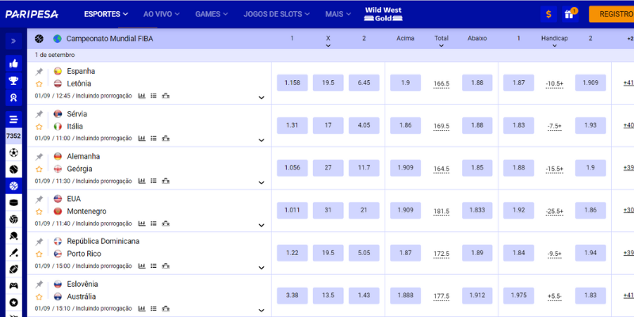Select the gamepad esports icon in sidebar
The image size is (634, 317).
click(x=13, y=285)
